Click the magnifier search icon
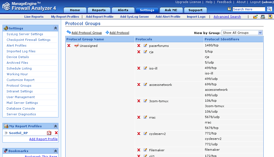The image size is (274, 157). click(269, 9)
